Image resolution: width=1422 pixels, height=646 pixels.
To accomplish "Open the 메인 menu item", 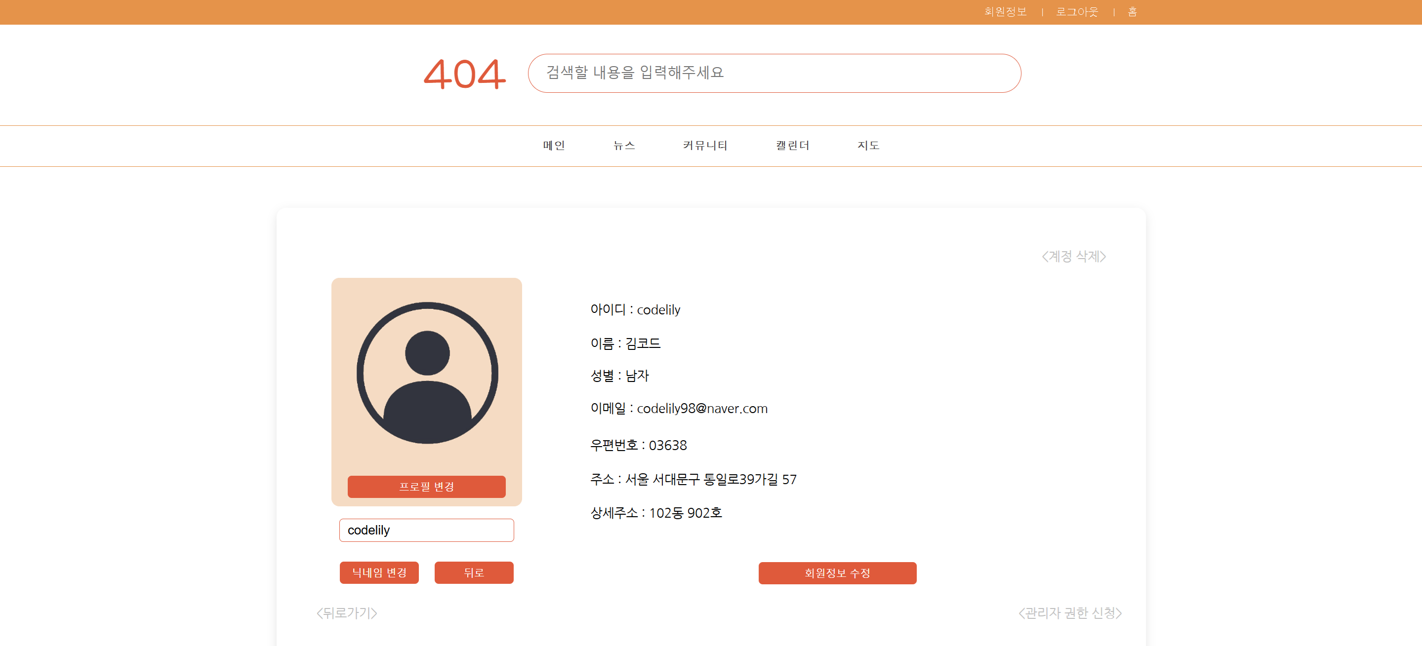I will point(554,145).
